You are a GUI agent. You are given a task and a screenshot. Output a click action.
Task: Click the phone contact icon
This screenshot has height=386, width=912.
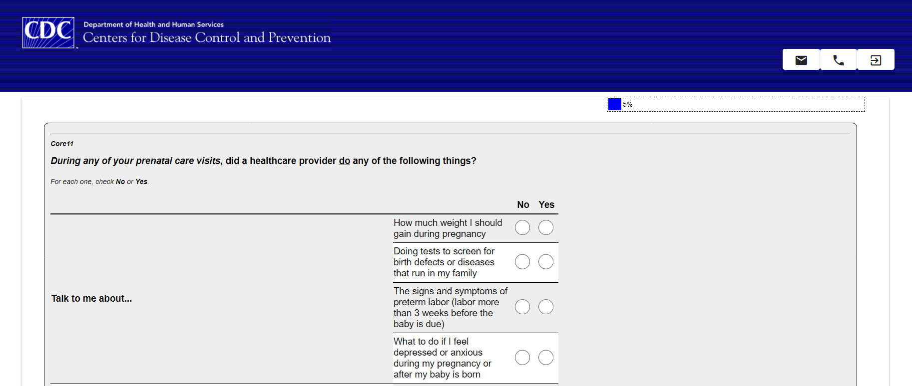coord(838,60)
